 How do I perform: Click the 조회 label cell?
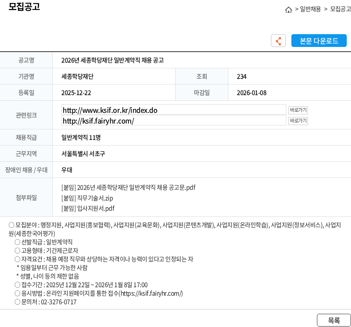pyautogui.click(x=201, y=76)
